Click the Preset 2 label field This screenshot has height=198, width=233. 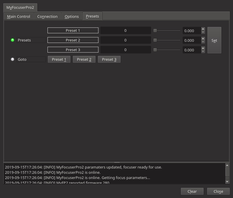(x=73, y=40)
